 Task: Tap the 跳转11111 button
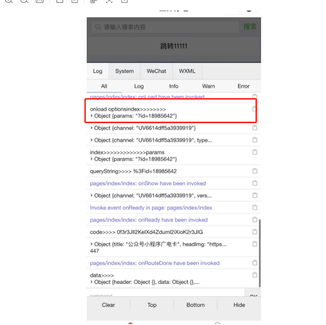tap(174, 46)
